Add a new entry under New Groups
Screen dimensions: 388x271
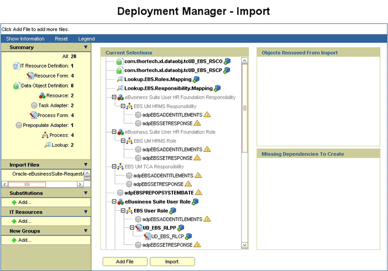click(x=22, y=240)
